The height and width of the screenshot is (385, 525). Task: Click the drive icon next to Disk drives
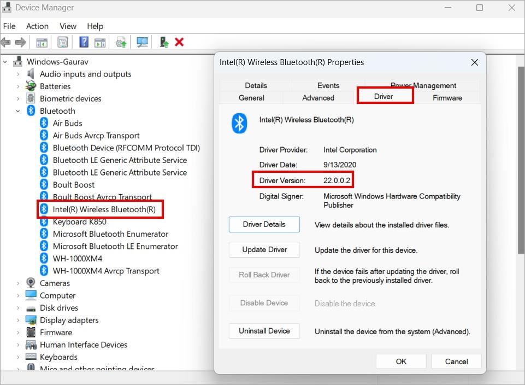pos(31,308)
